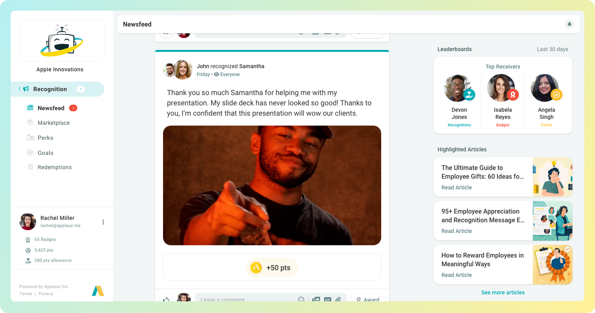Image resolution: width=595 pixels, height=313 pixels.
Task: Open the notifications bell icon
Action: pos(570,24)
